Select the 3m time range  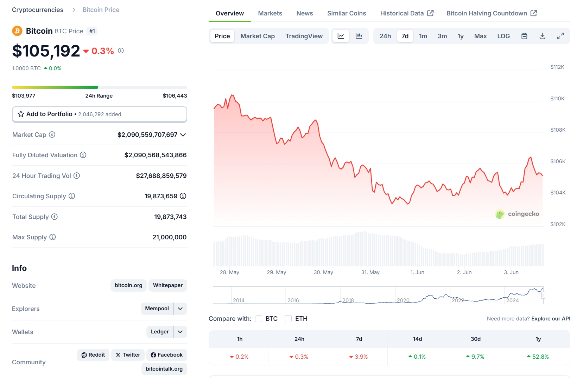pyautogui.click(x=442, y=36)
